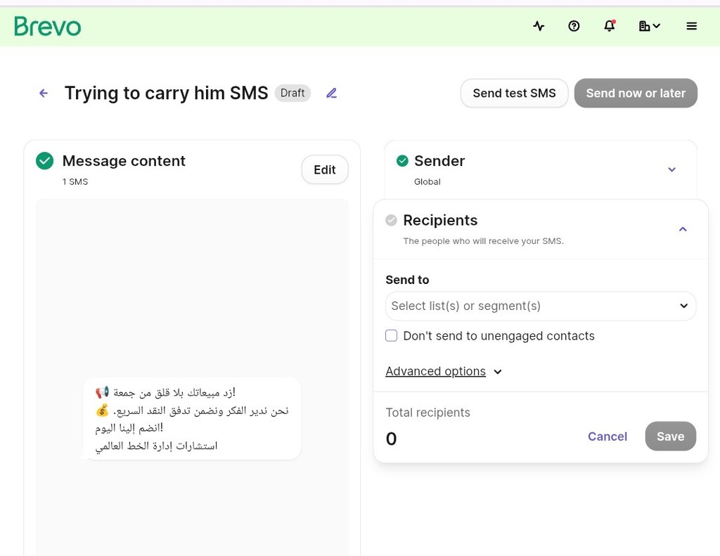Collapse the Recipients section chevron
This screenshot has height=556, width=720.
[x=683, y=229]
